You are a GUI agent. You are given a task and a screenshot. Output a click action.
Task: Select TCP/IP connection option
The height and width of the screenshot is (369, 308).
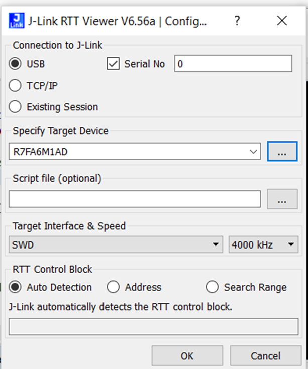click(x=16, y=86)
